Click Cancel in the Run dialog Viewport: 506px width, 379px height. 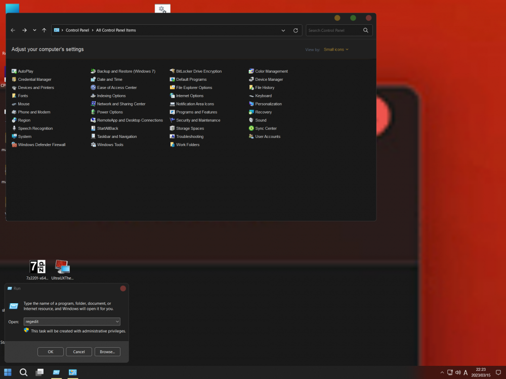point(79,352)
